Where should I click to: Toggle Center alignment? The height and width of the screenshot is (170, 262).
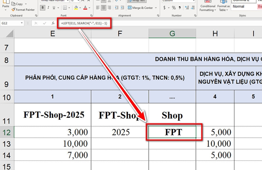pos(103,8)
